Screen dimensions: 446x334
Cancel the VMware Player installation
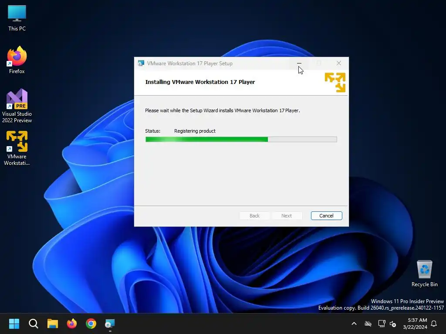(326, 216)
